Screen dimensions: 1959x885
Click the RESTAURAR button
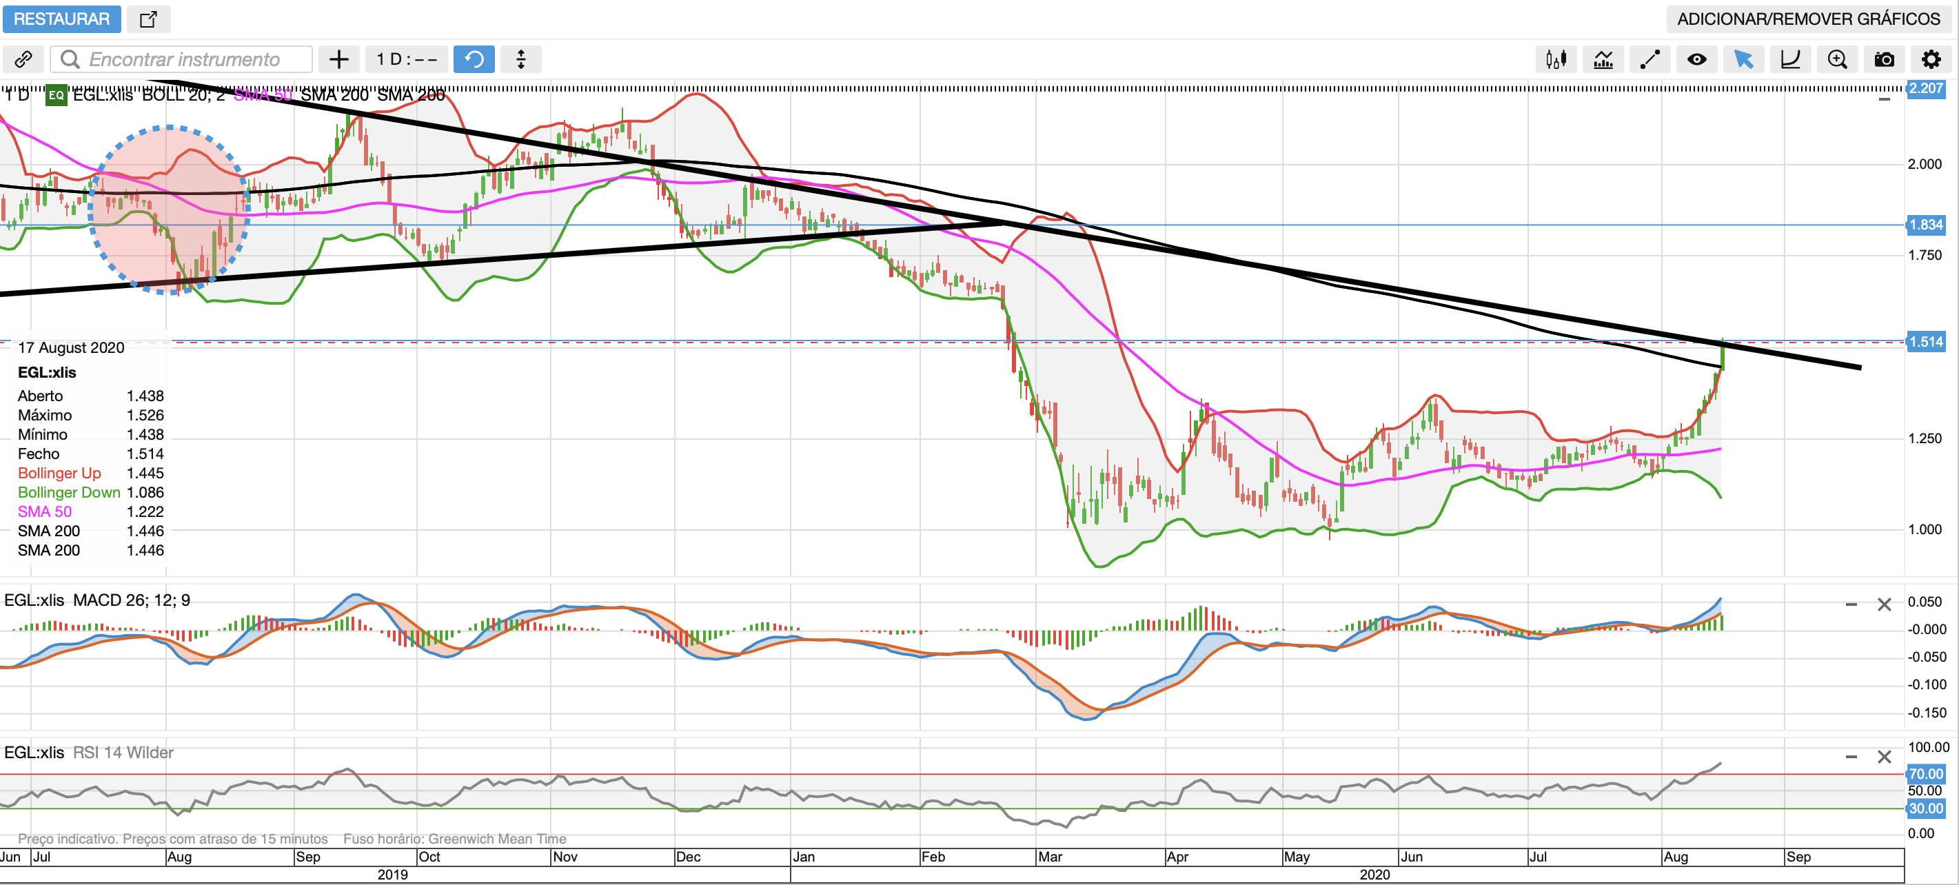coord(61,19)
